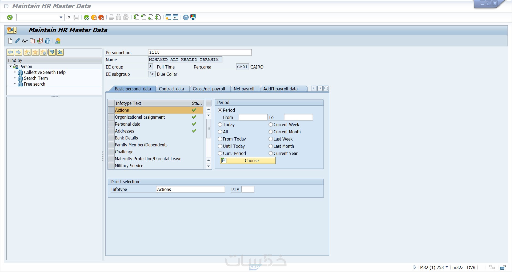
Task: Select the Curr. Period radio button
Action: tap(220, 153)
